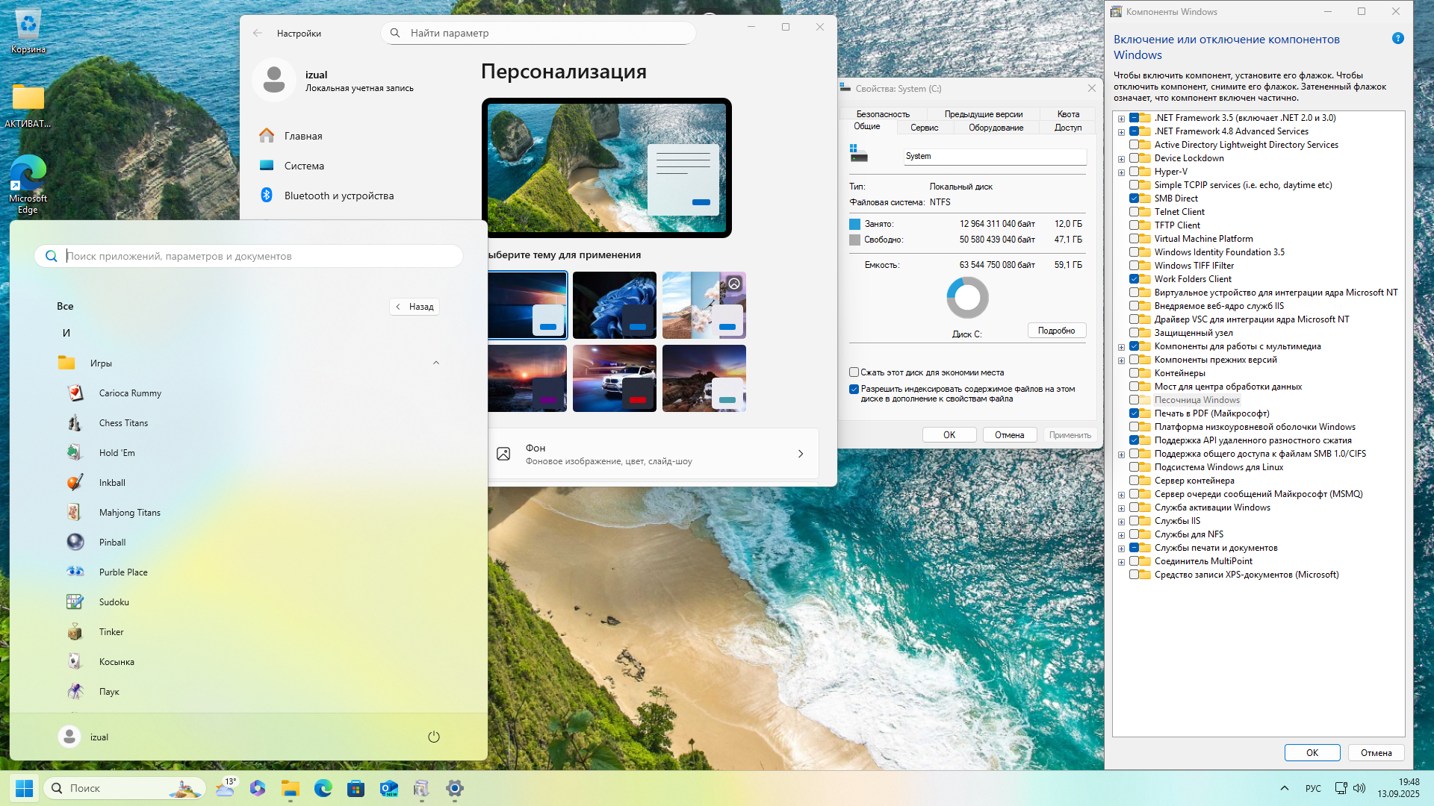Launch Pinball from the games list

[x=112, y=543]
